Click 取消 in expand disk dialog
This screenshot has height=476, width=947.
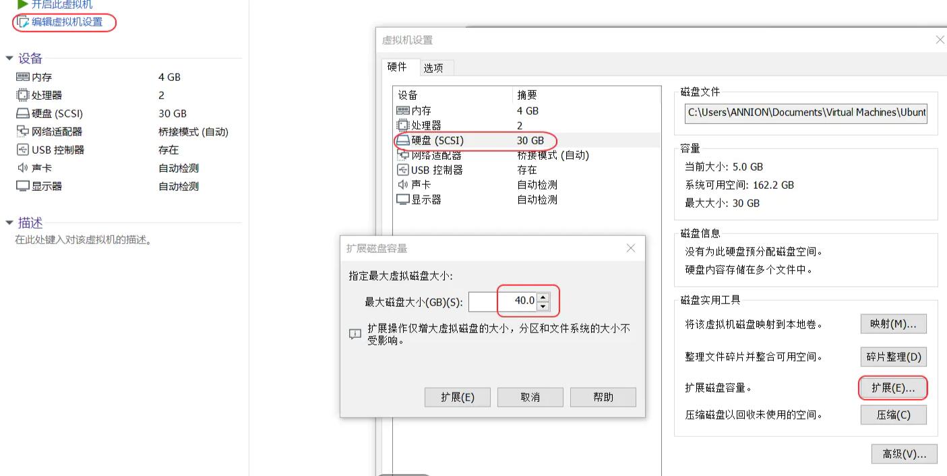(x=530, y=397)
